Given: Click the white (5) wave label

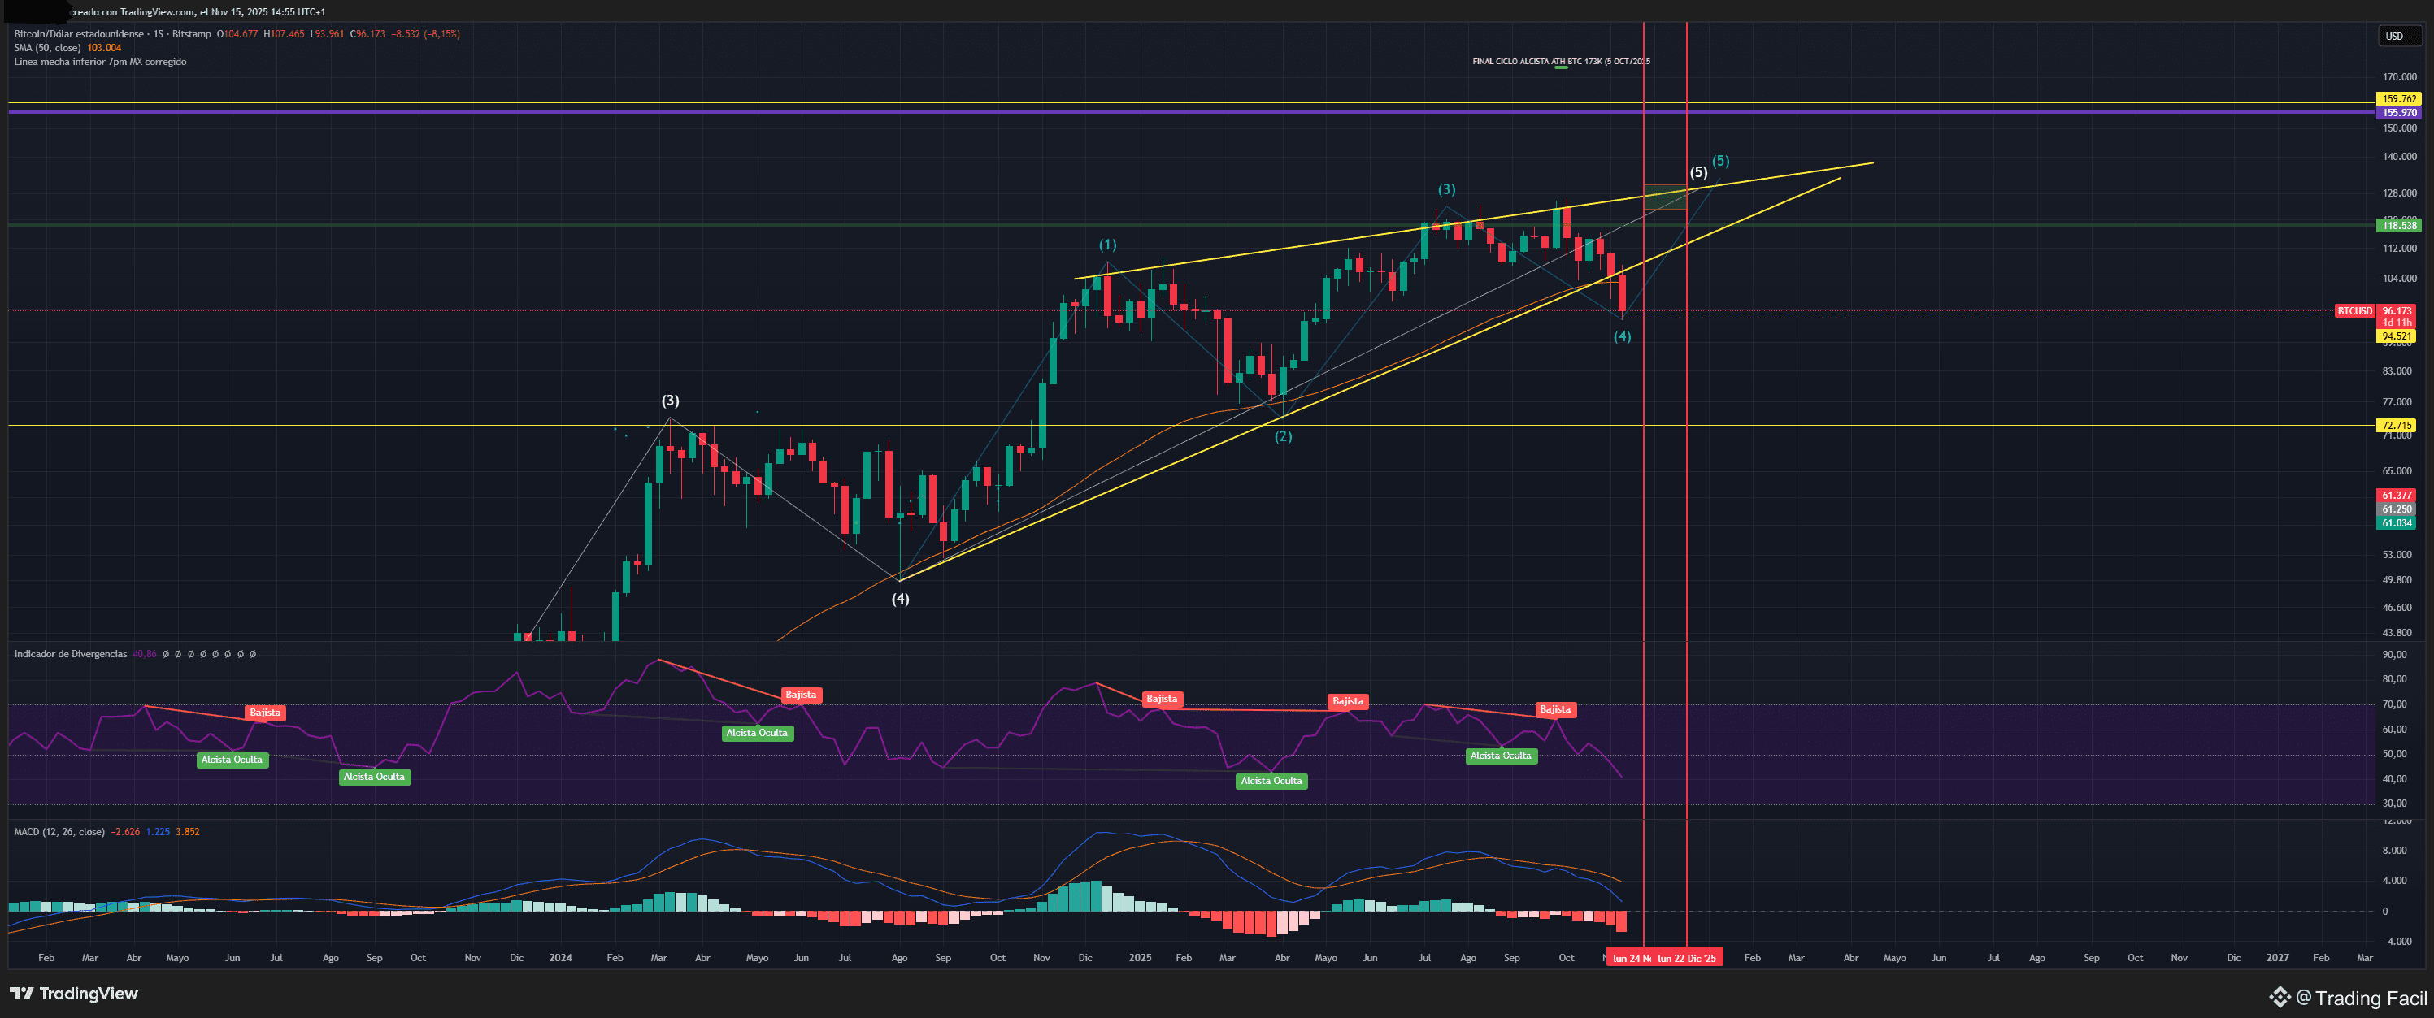Looking at the screenshot, I should [x=1698, y=172].
